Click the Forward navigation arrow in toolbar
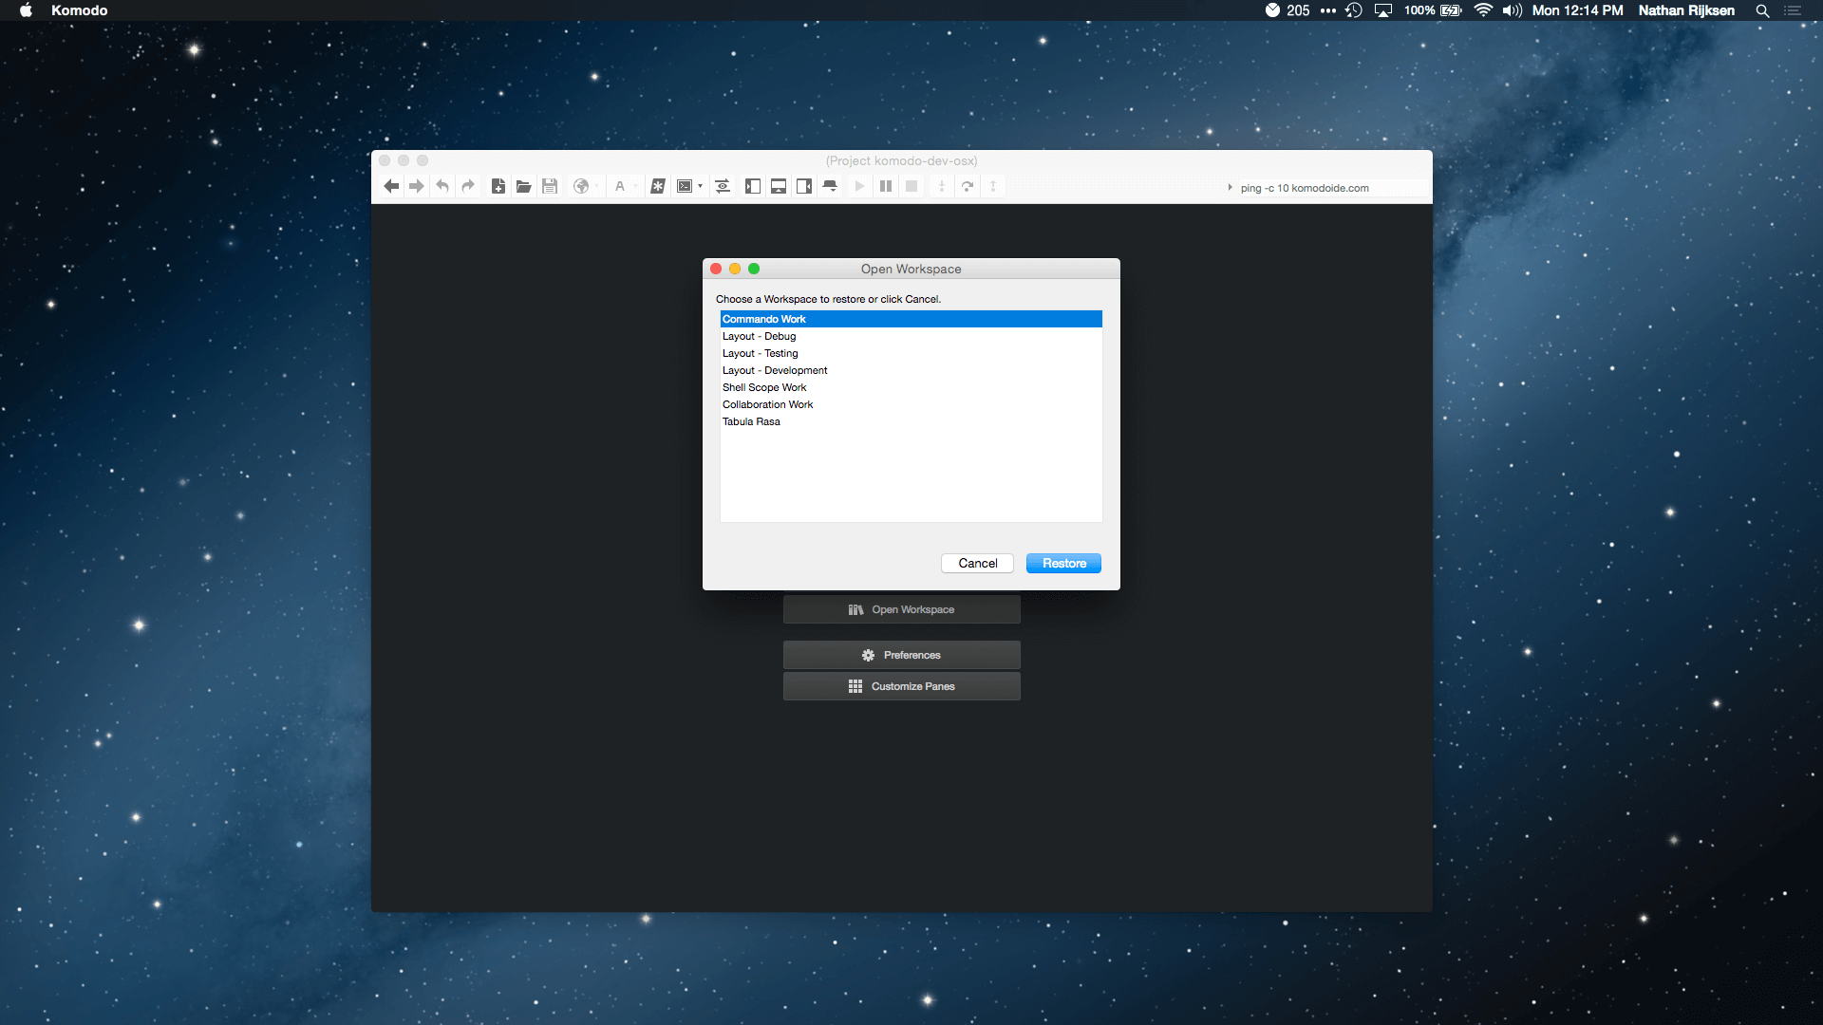Viewport: 1823px width, 1025px height. coord(417,186)
